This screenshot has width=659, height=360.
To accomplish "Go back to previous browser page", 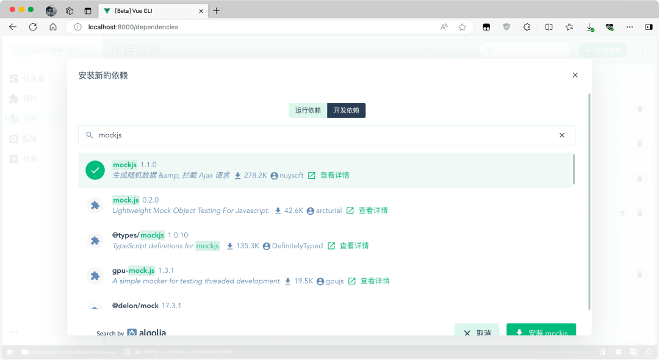I will pos(13,27).
